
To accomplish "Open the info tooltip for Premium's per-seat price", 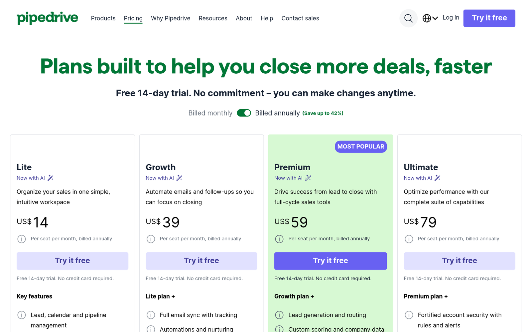I will click(279, 239).
